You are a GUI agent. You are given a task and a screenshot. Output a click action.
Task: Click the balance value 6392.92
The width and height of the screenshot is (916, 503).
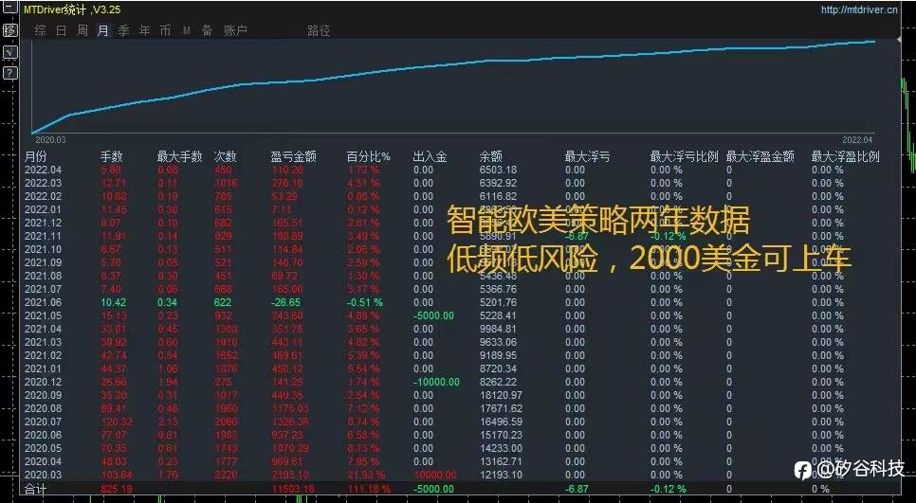(x=499, y=183)
